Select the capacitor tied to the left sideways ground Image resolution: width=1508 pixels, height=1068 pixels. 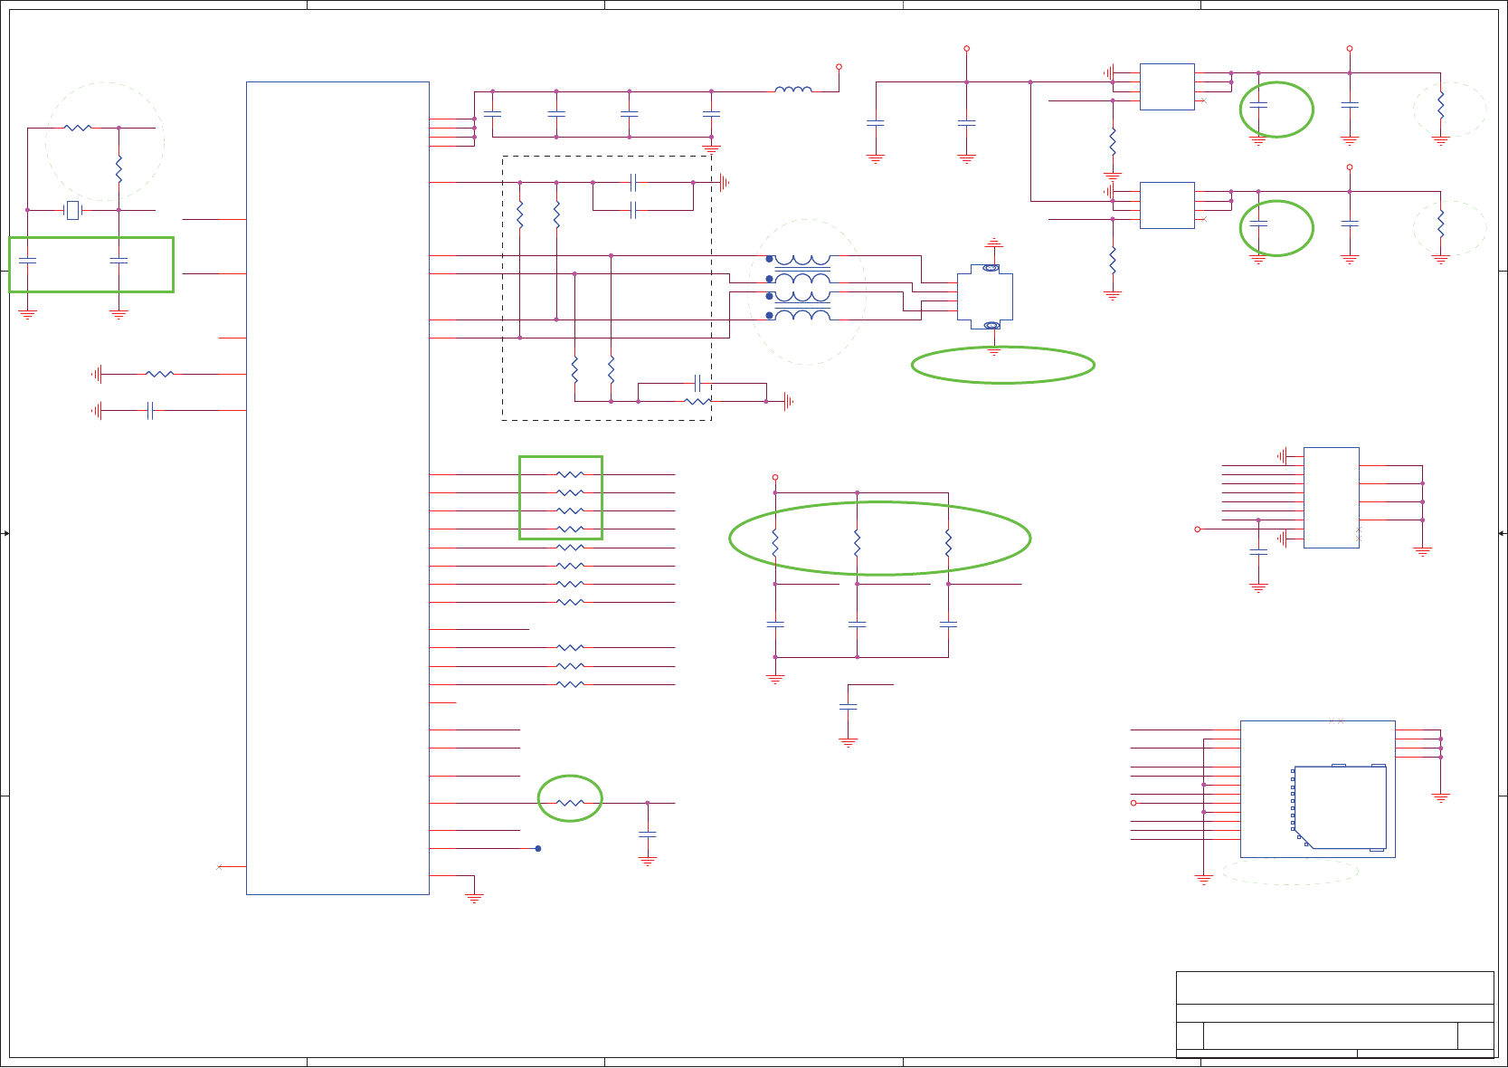(151, 411)
